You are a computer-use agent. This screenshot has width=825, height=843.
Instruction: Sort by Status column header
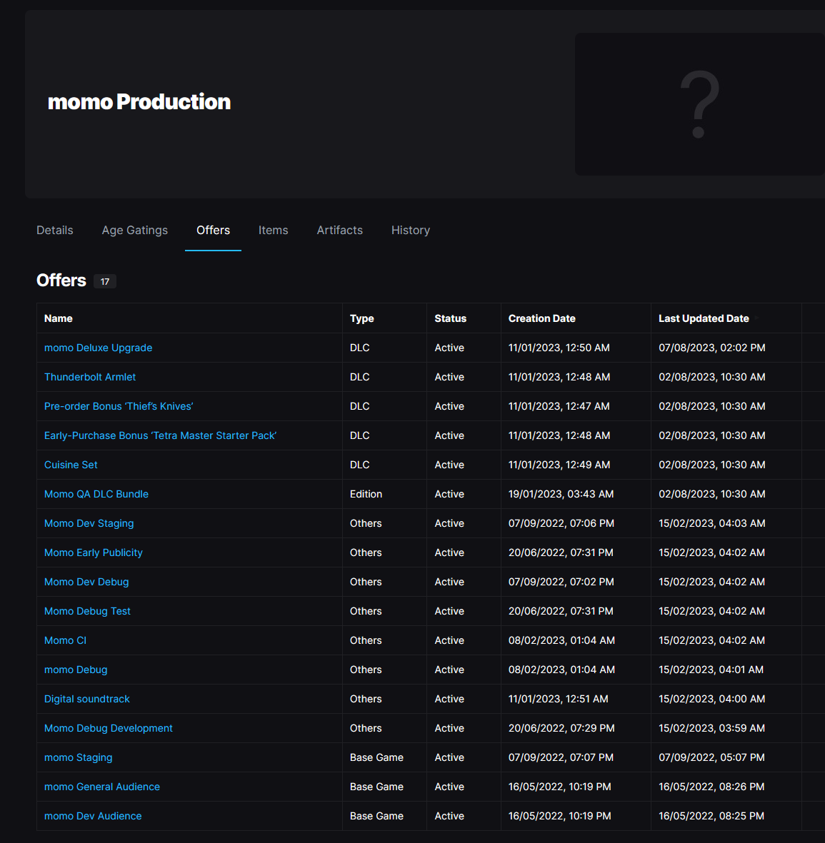click(x=451, y=318)
